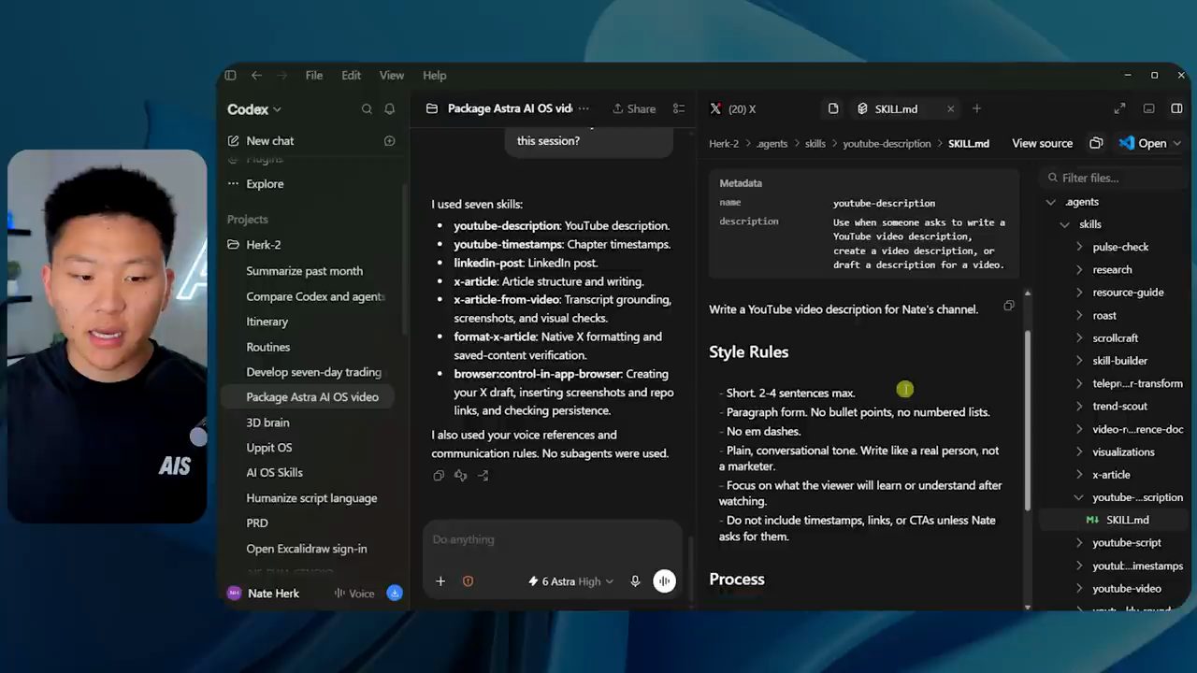Screen dimensions: 1197x673
Task: Click the plus icon beside New chat
Action: pyautogui.click(x=390, y=141)
